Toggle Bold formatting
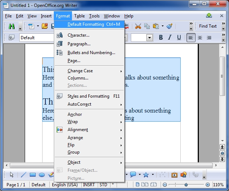 point(161,37)
